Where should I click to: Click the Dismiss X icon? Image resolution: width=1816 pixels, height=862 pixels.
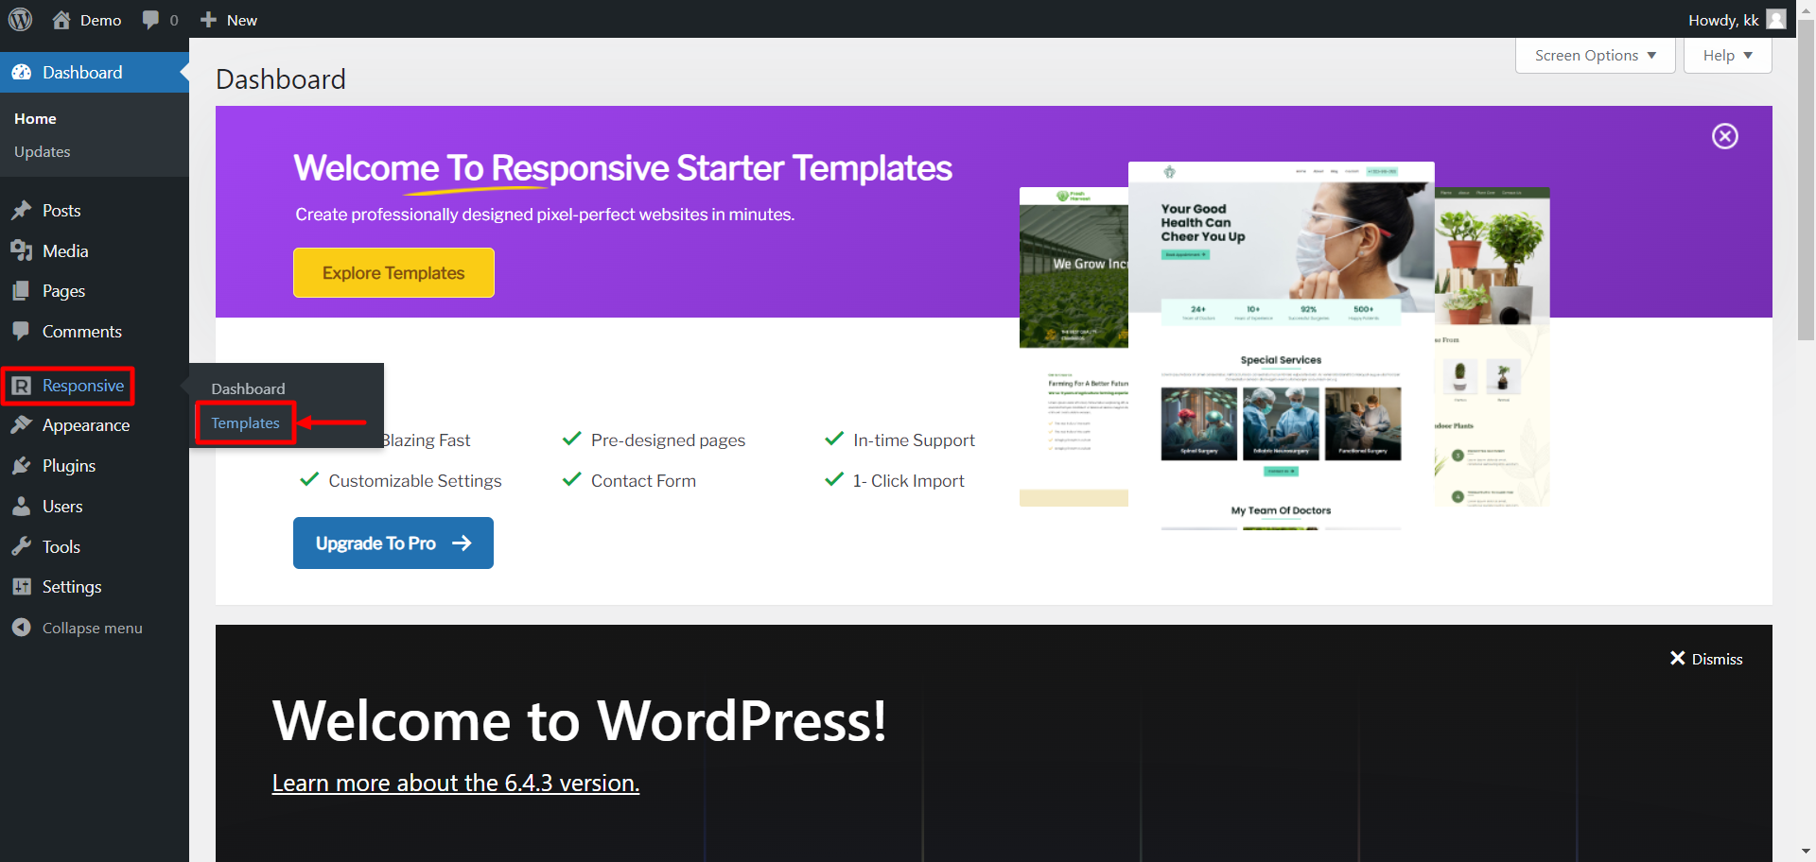coord(1677,659)
